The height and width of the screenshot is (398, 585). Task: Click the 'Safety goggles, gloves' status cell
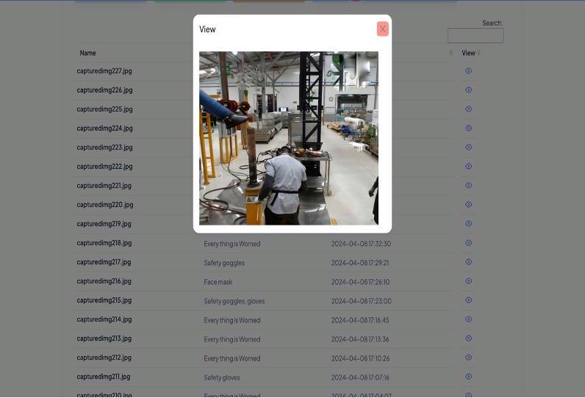pyautogui.click(x=234, y=301)
